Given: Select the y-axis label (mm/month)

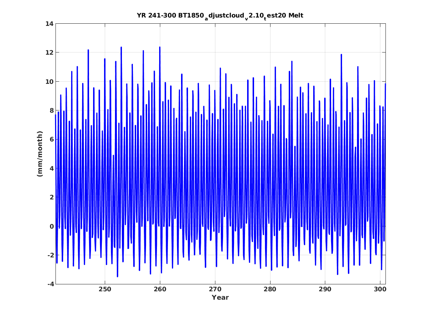Looking at the screenshot, I should pos(40,154).
